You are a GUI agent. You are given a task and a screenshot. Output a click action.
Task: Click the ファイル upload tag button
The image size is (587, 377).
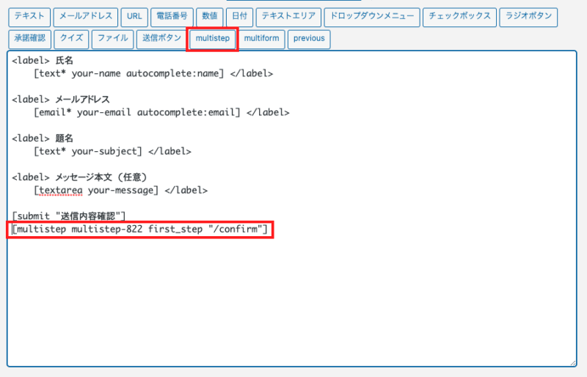click(112, 39)
